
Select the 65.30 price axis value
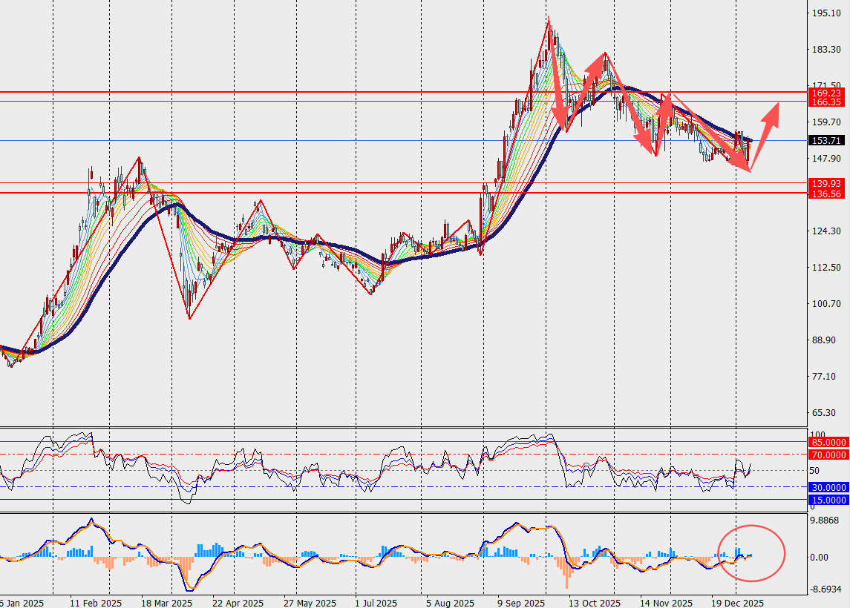(825, 413)
